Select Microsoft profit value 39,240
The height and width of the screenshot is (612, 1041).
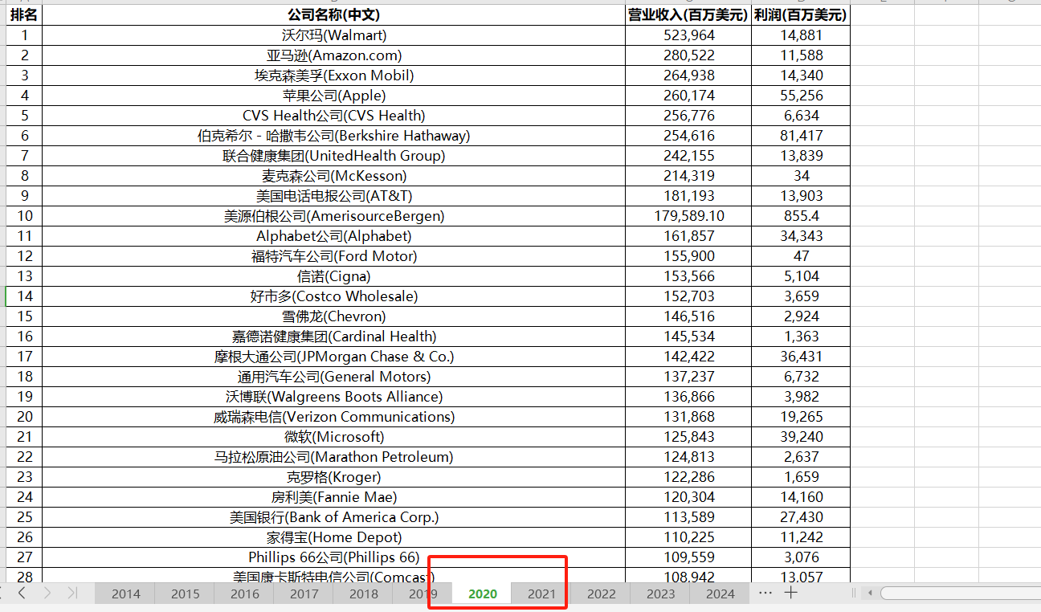(x=801, y=437)
